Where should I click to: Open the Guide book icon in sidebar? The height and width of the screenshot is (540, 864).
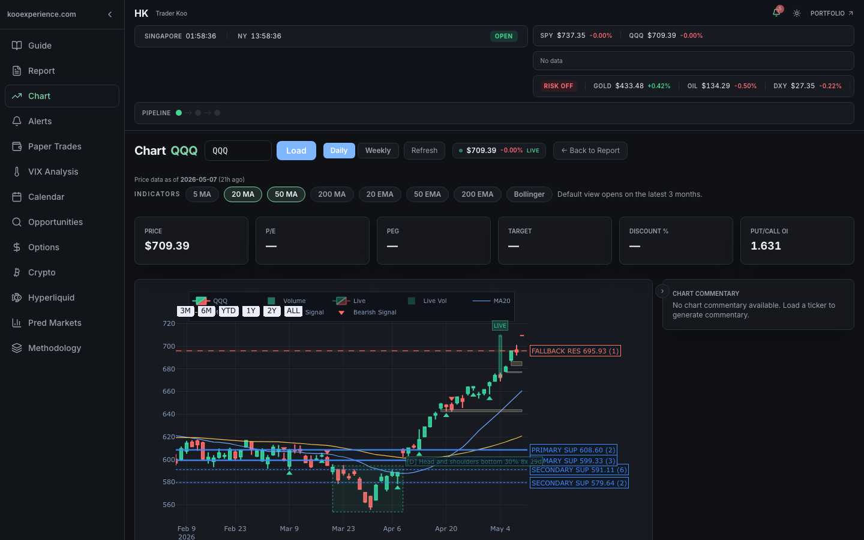pyautogui.click(x=17, y=46)
